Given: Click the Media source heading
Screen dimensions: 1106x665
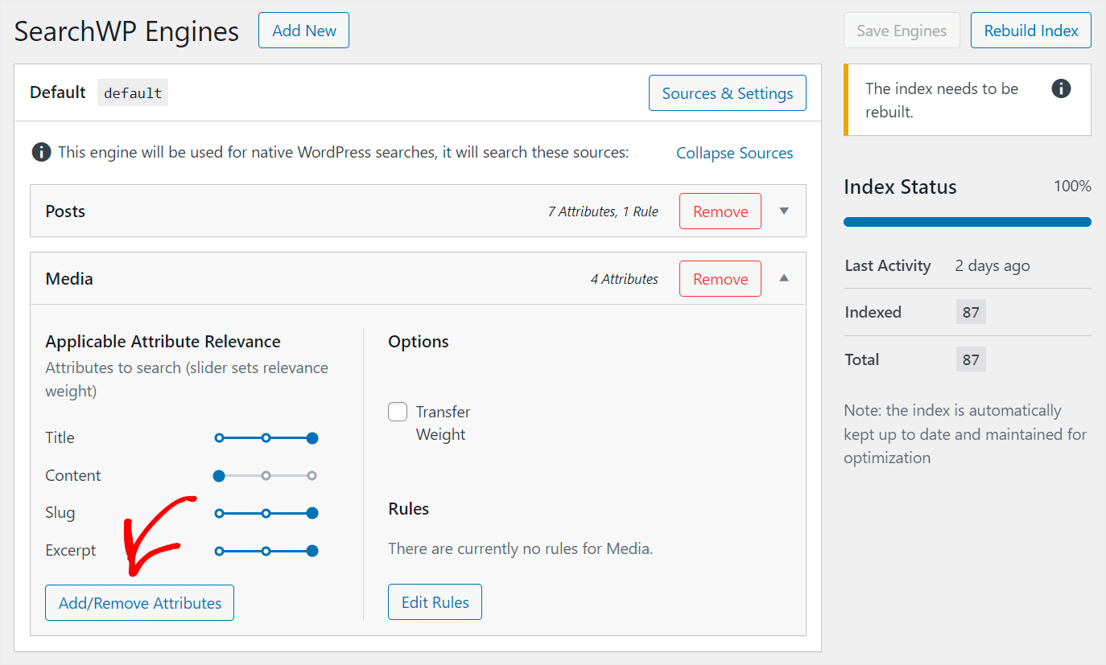Looking at the screenshot, I should [x=69, y=278].
